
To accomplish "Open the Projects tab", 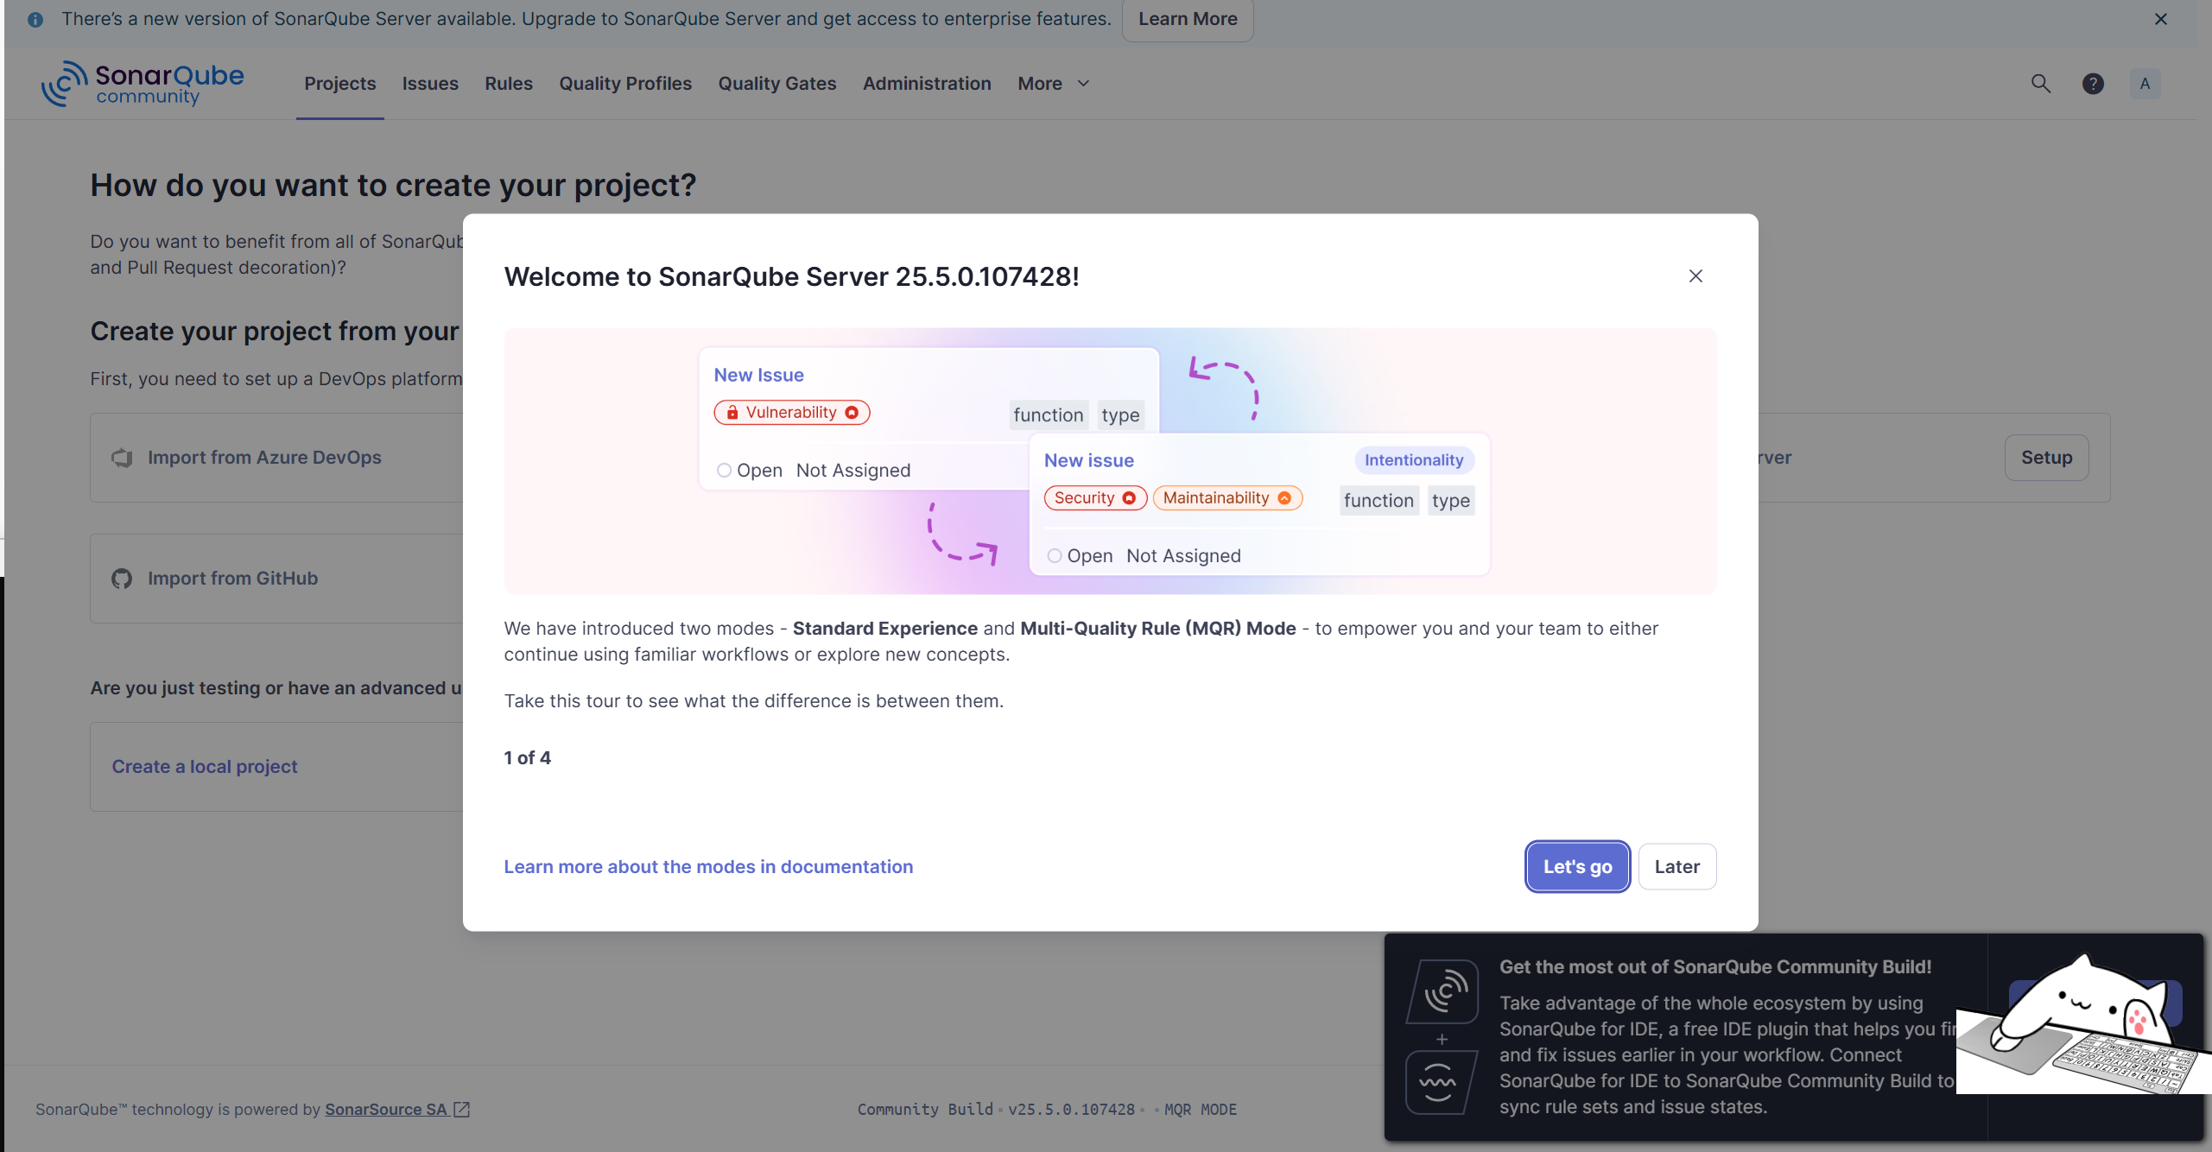I will coord(339,84).
